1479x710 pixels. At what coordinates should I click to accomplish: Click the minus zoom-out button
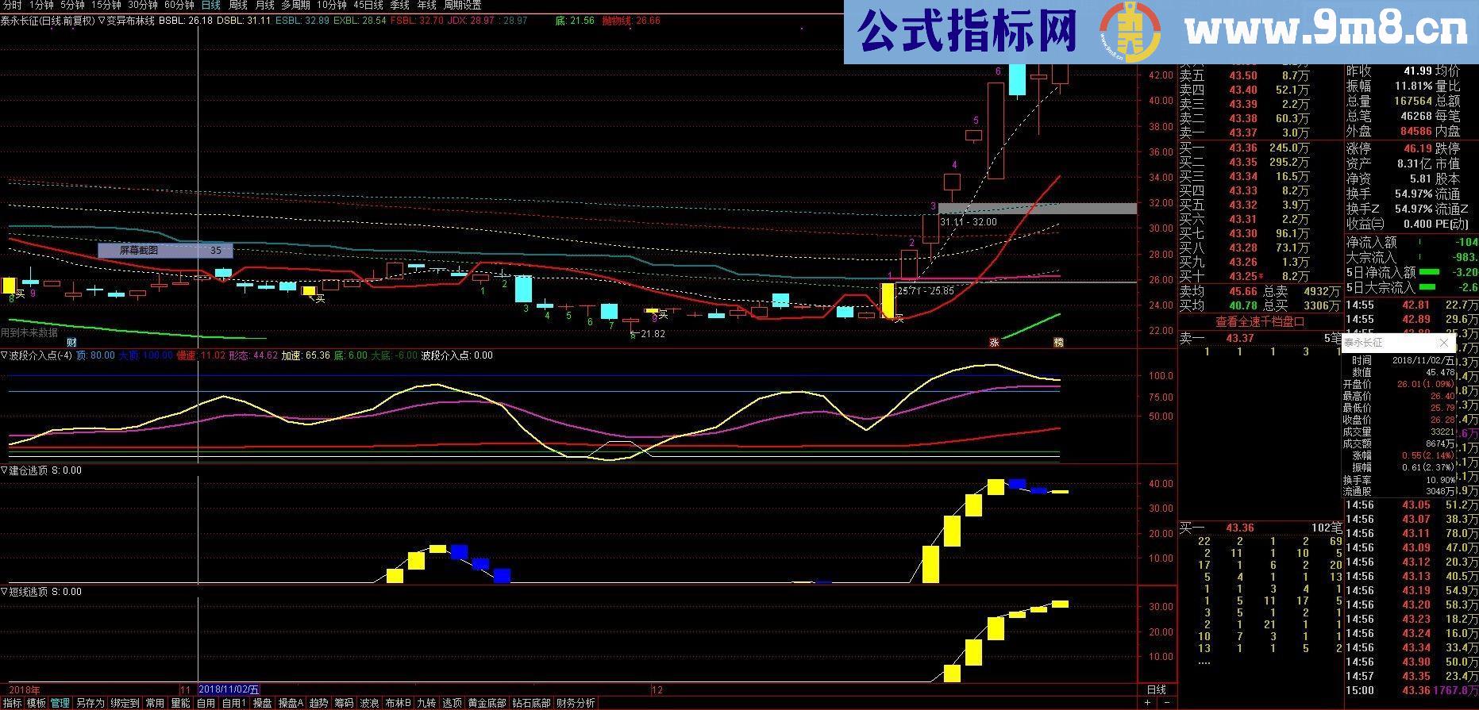[1167, 703]
